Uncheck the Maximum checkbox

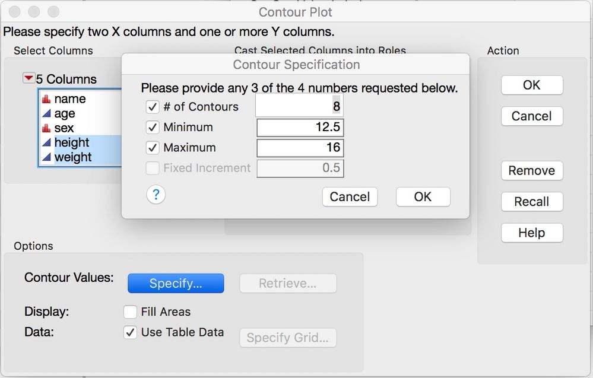click(x=153, y=148)
